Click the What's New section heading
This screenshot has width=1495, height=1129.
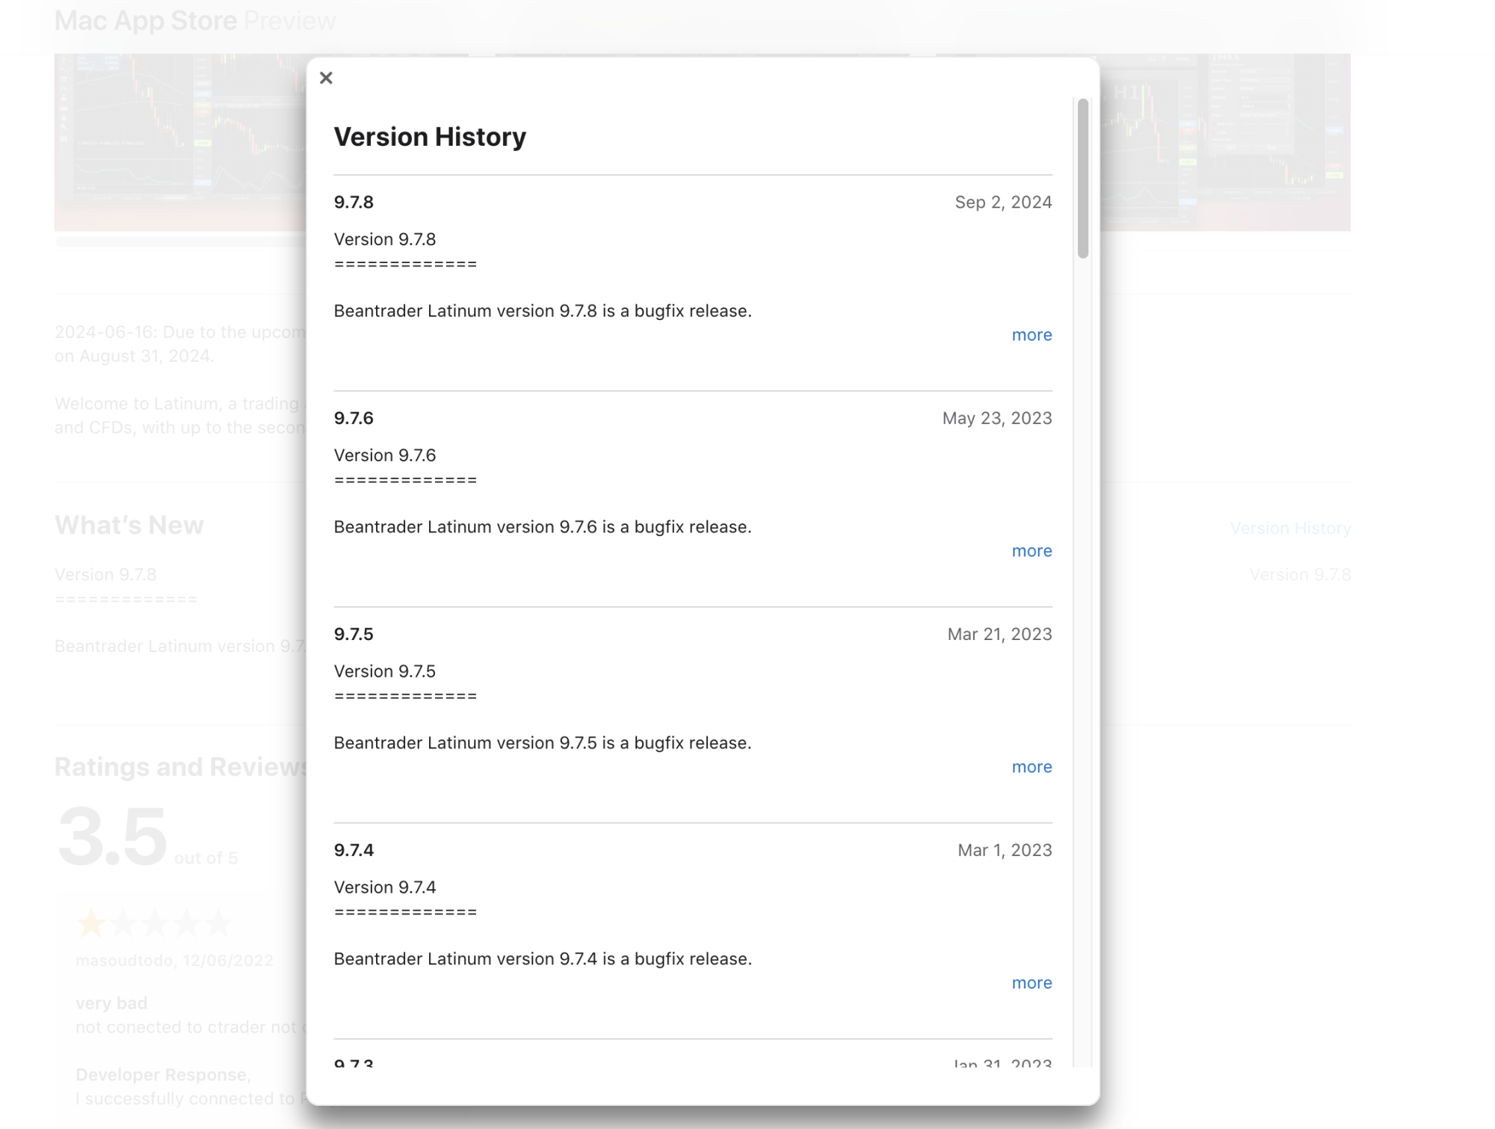(129, 526)
